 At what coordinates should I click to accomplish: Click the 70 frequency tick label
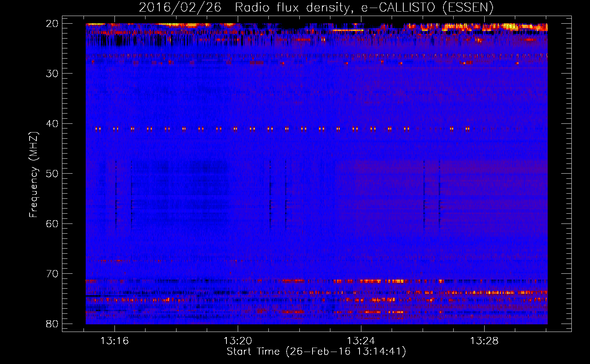pos(53,274)
